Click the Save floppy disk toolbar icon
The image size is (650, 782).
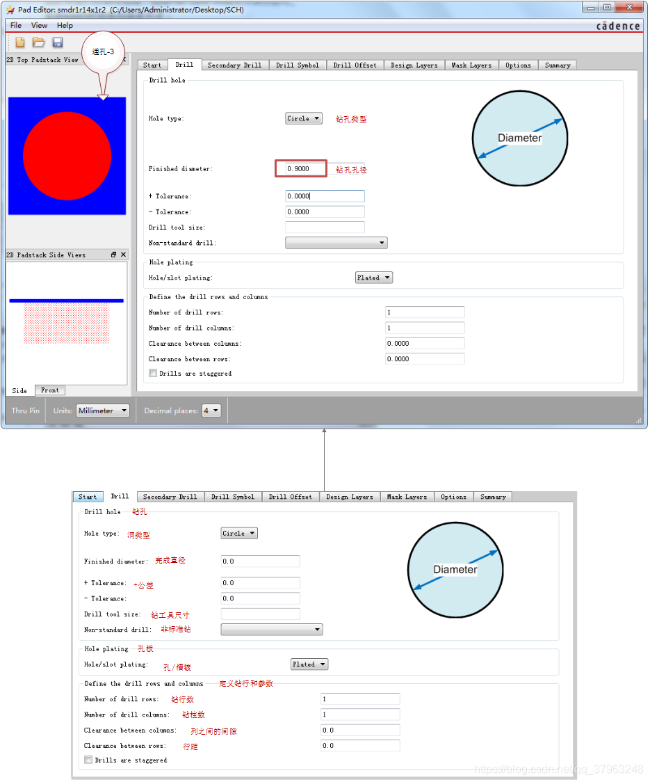coord(57,42)
